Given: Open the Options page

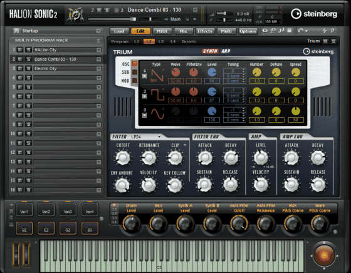Looking at the screenshot, I should click(x=248, y=31).
